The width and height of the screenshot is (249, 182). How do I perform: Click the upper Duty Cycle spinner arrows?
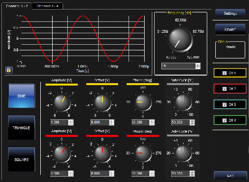[192, 122]
